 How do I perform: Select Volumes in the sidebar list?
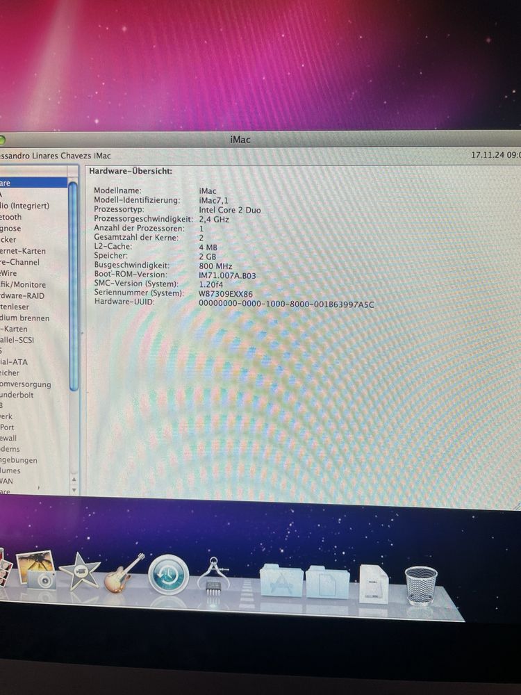click(10, 471)
